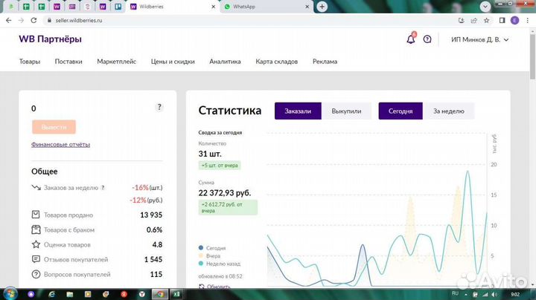536x300 pixels.
Task: Open the Chrome profile avatar
Action: (x=515, y=21)
